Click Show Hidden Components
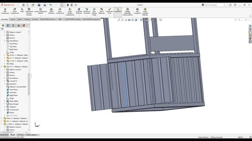The width and height of the screenshot is (252, 141). tap(70, 12)
